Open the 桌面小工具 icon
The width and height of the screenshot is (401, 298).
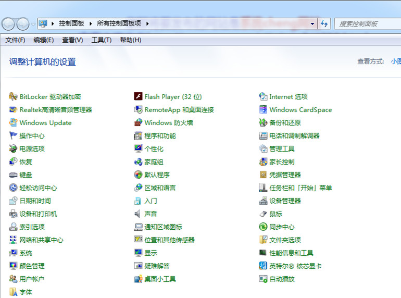click(x=138, y=279)
